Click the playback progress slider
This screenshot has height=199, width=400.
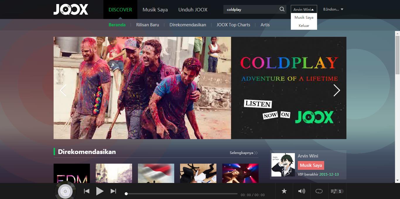point(182,194)
